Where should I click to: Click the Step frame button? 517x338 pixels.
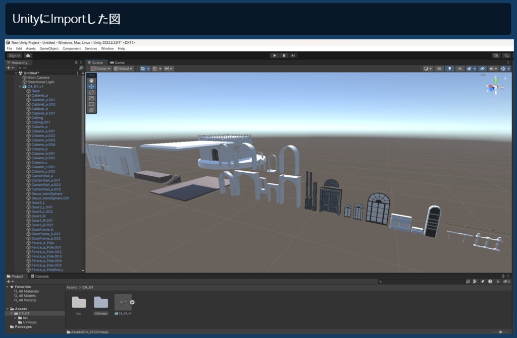[x=293, y=55]
